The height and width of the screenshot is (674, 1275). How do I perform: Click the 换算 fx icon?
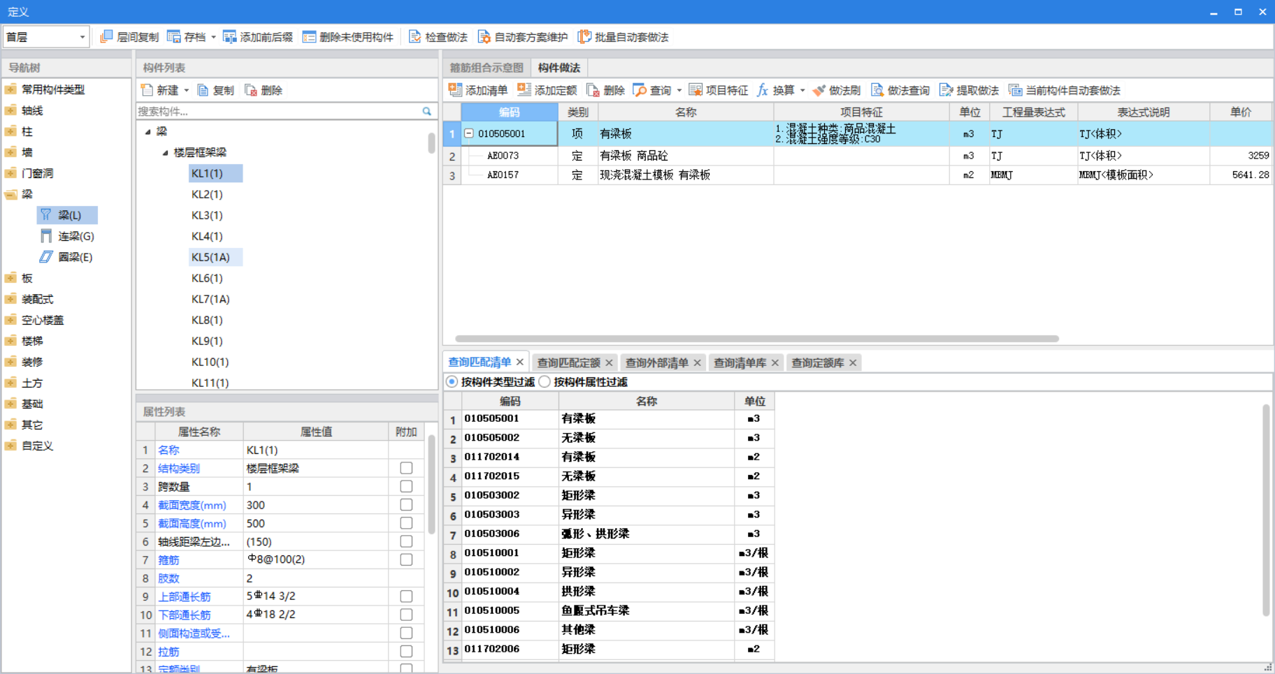[763, 90]
